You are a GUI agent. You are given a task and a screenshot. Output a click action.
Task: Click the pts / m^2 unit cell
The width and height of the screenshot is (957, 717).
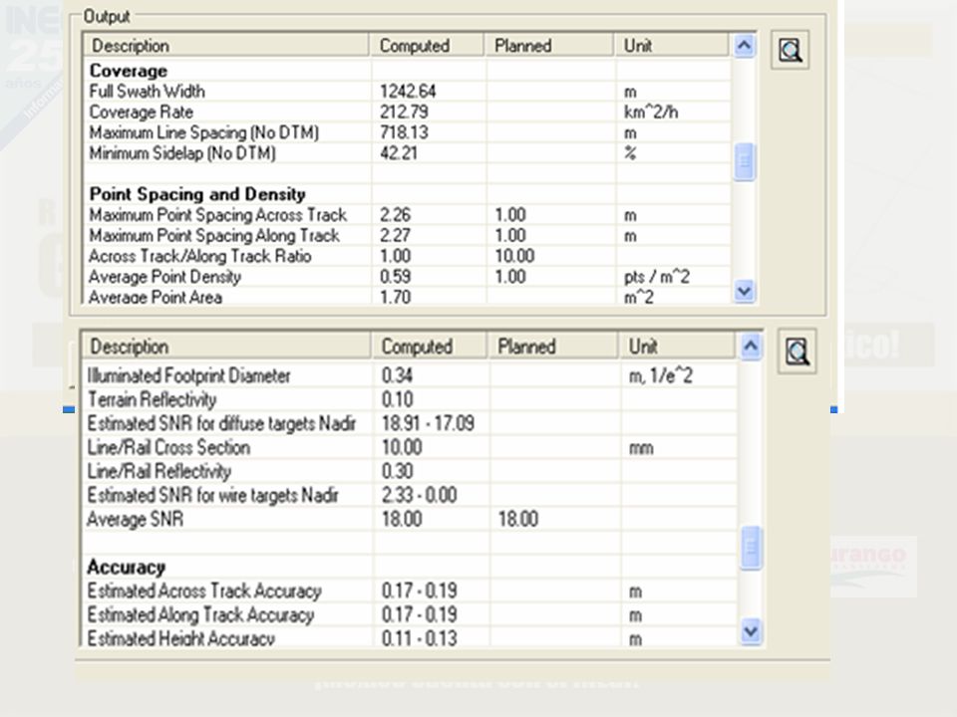coord(657,277)
